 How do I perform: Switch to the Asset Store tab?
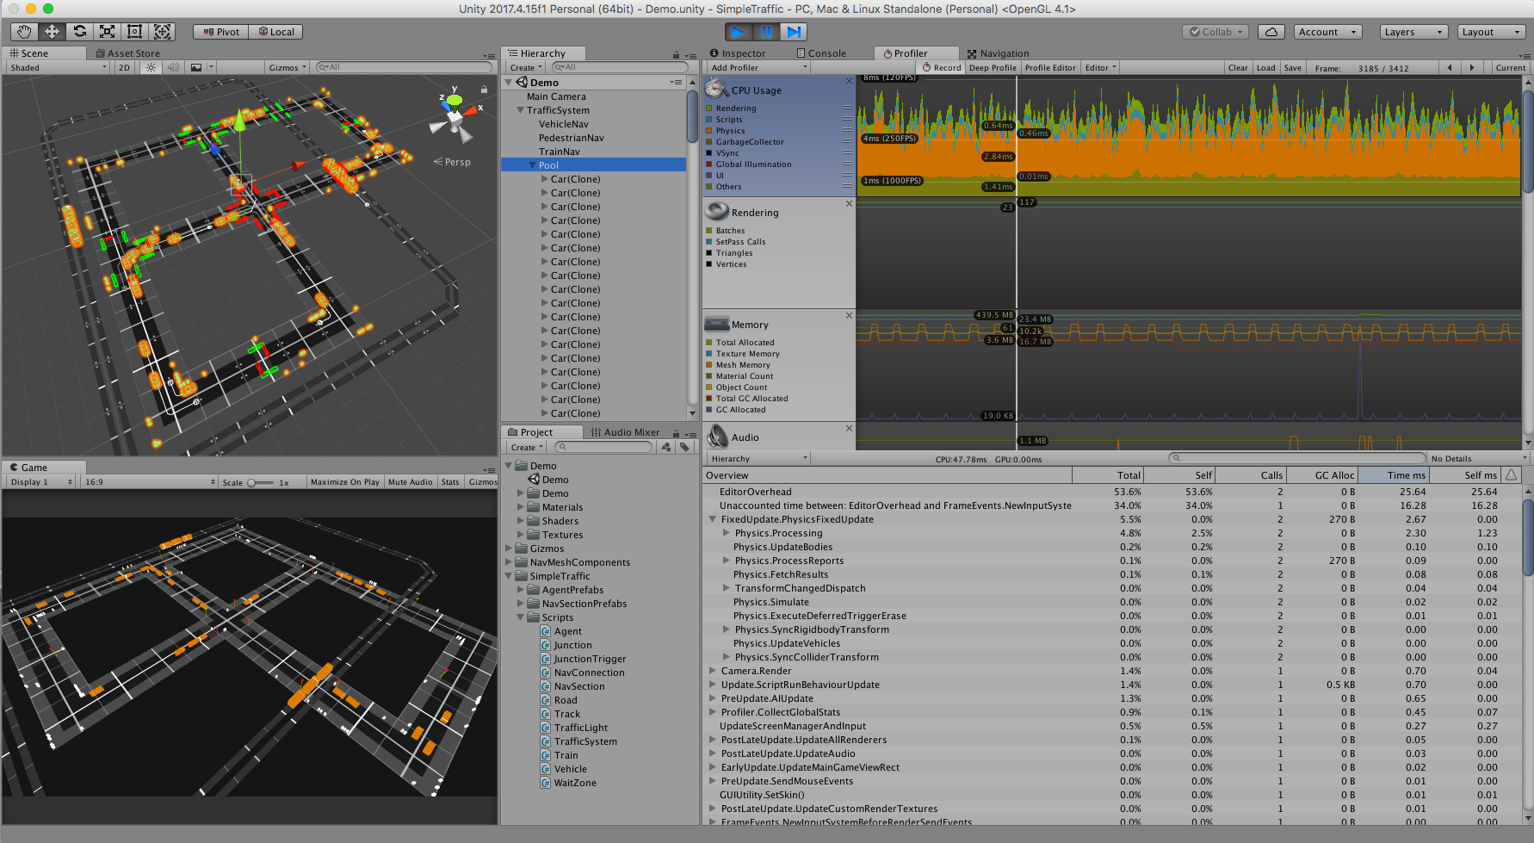127,53
